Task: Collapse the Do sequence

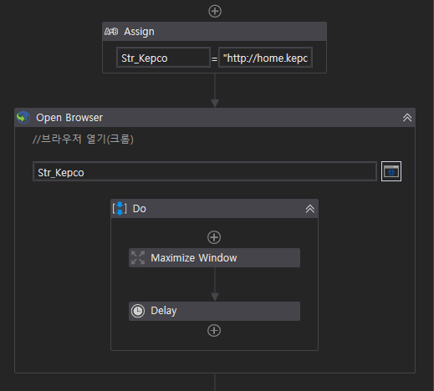Action: pyautogui.click(x=310, y=209)
